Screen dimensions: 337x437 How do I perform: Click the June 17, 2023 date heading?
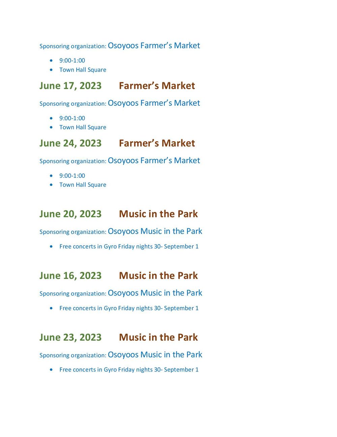(x=70, y=86)
